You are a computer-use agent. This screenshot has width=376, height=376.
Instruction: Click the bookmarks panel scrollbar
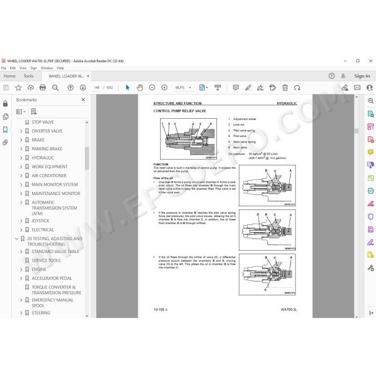point(87,158)
